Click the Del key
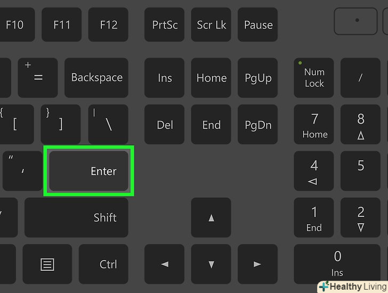This screenshot has width=388, height=293. (164, 124)
